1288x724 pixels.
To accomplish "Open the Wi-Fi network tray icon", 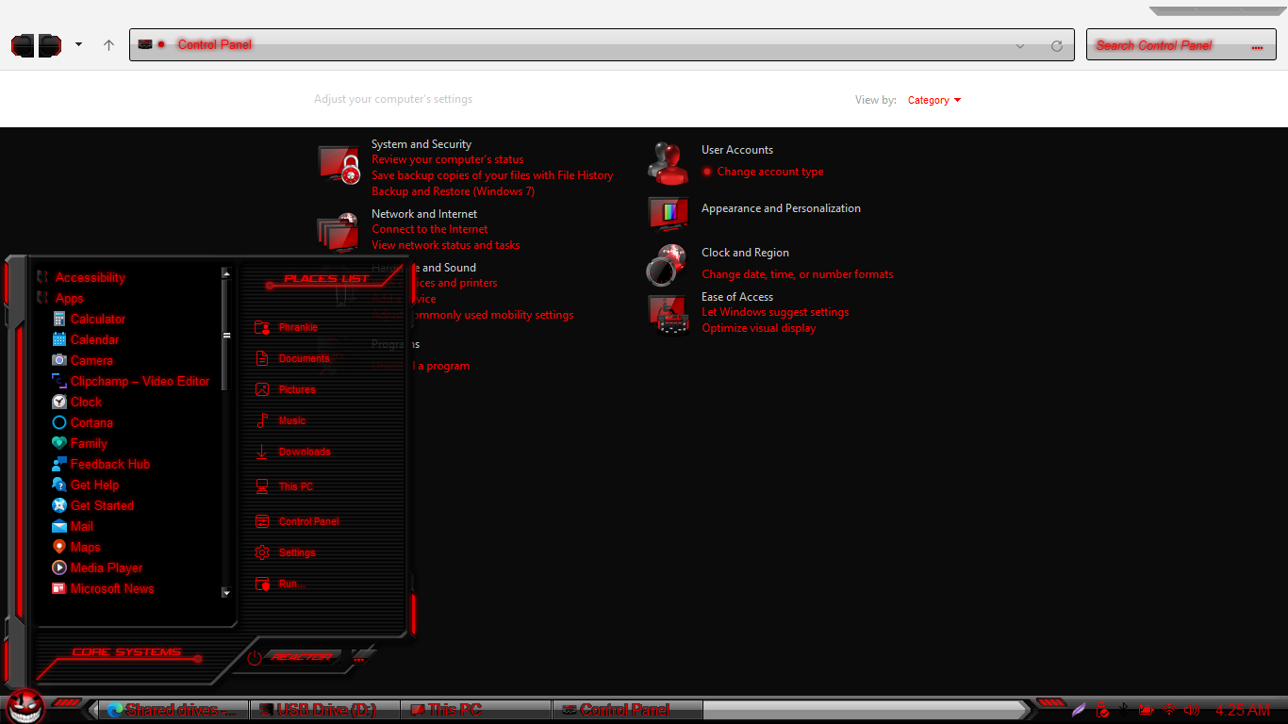I will 1170,710.
